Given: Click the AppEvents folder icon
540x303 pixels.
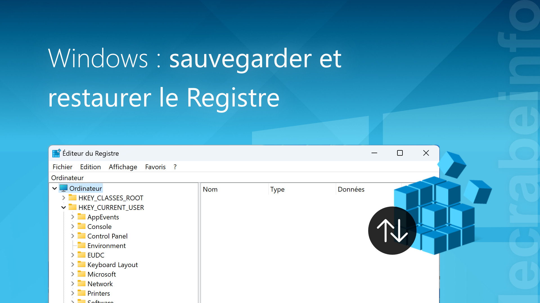Looking at the screenshot, I should pos(82,217).
